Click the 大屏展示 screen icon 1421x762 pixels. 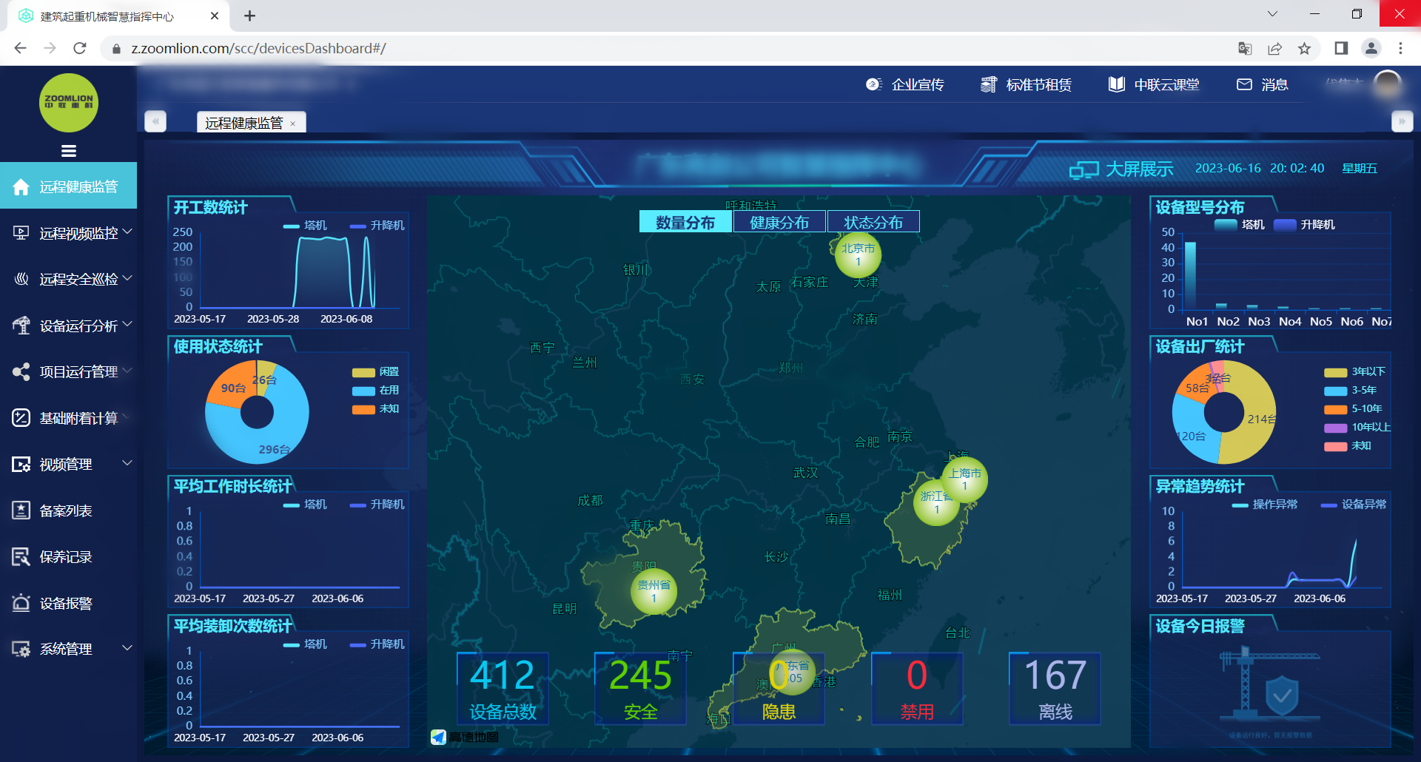coord(1085,169)
